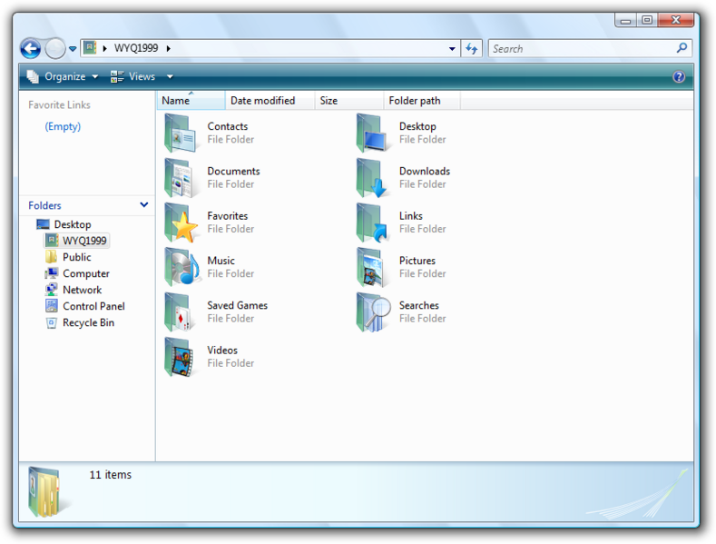Expand the Views dropdown arrow

point(170,77)
